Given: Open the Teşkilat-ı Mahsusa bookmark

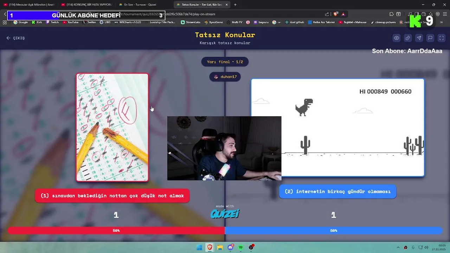Looking at the screenshot, I should (x=353, y=22).
